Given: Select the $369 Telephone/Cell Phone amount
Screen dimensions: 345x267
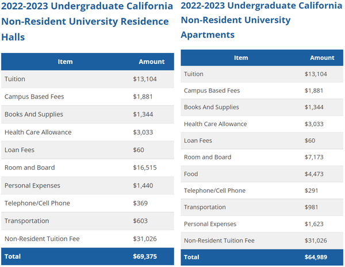Looking at the screenshot, I should [x=140, y=203].
